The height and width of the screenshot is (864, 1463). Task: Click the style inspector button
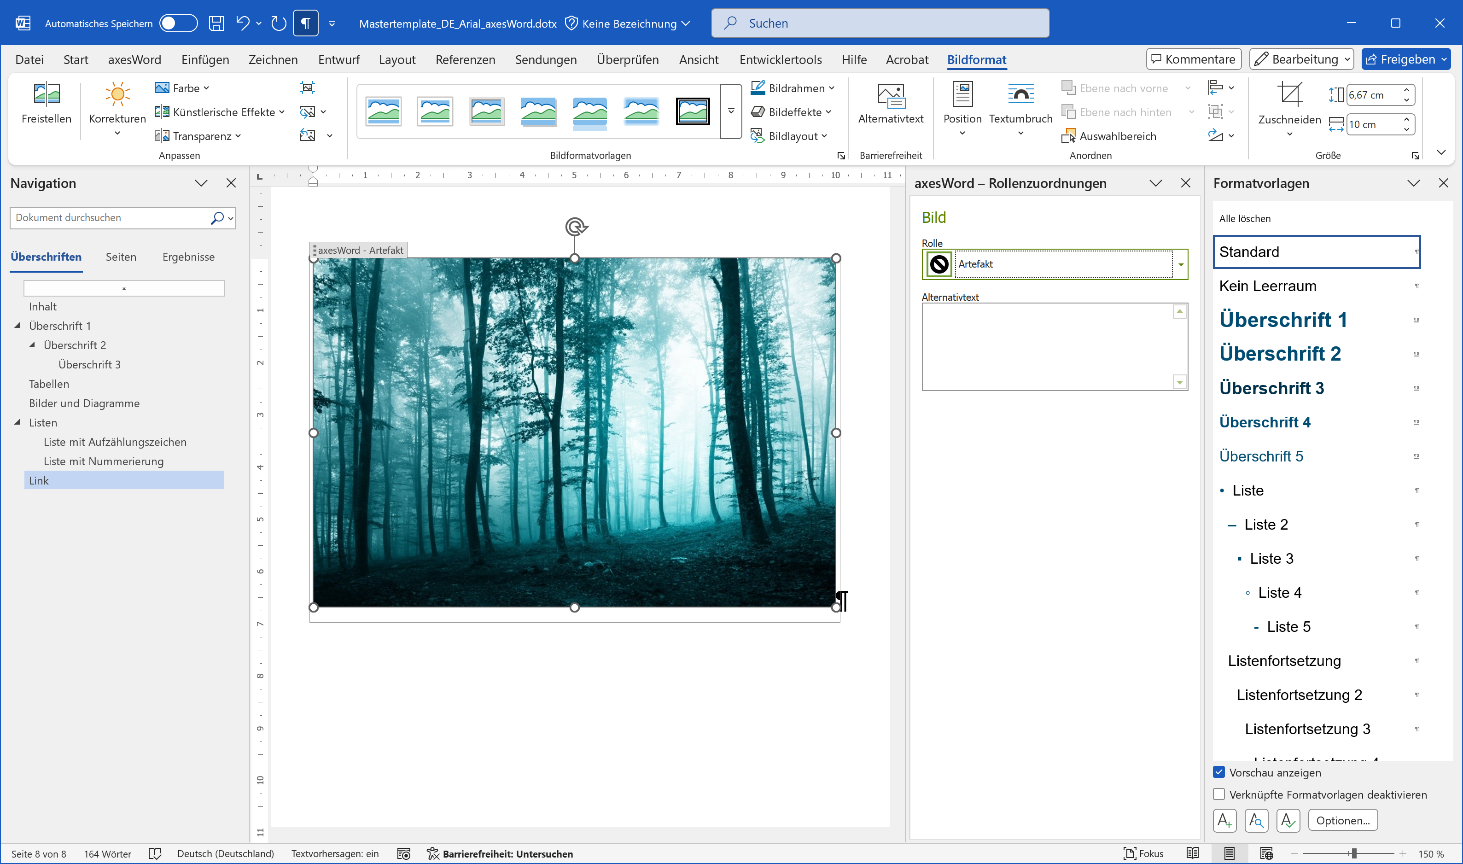point(1256,820)
